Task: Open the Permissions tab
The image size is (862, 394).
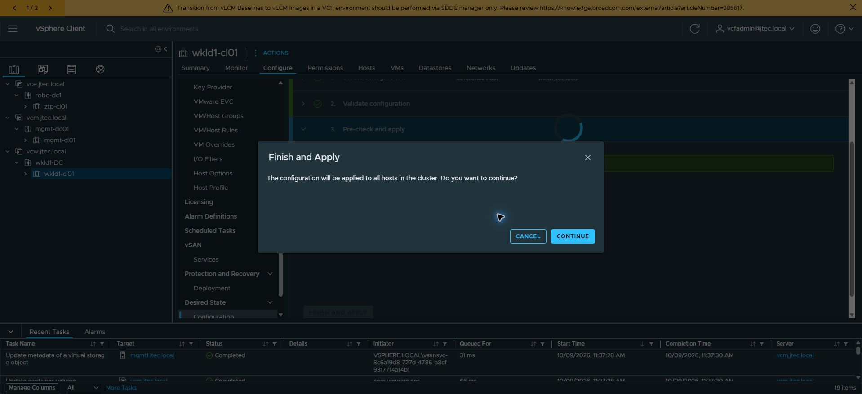Action: (325, 68)
